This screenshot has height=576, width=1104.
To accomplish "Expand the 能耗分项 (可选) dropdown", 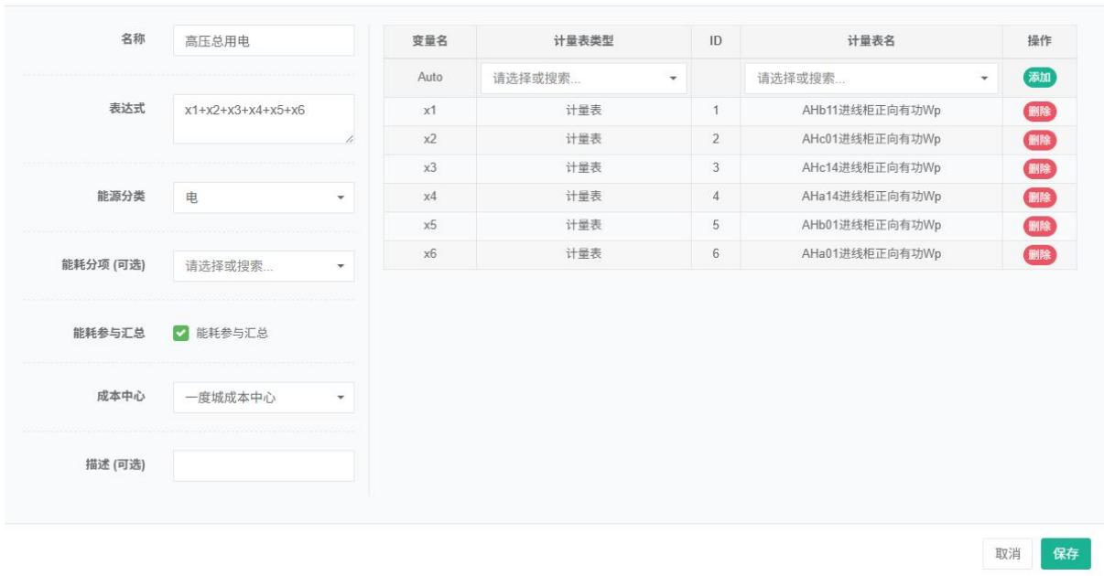I will click(x=263, y=266).
